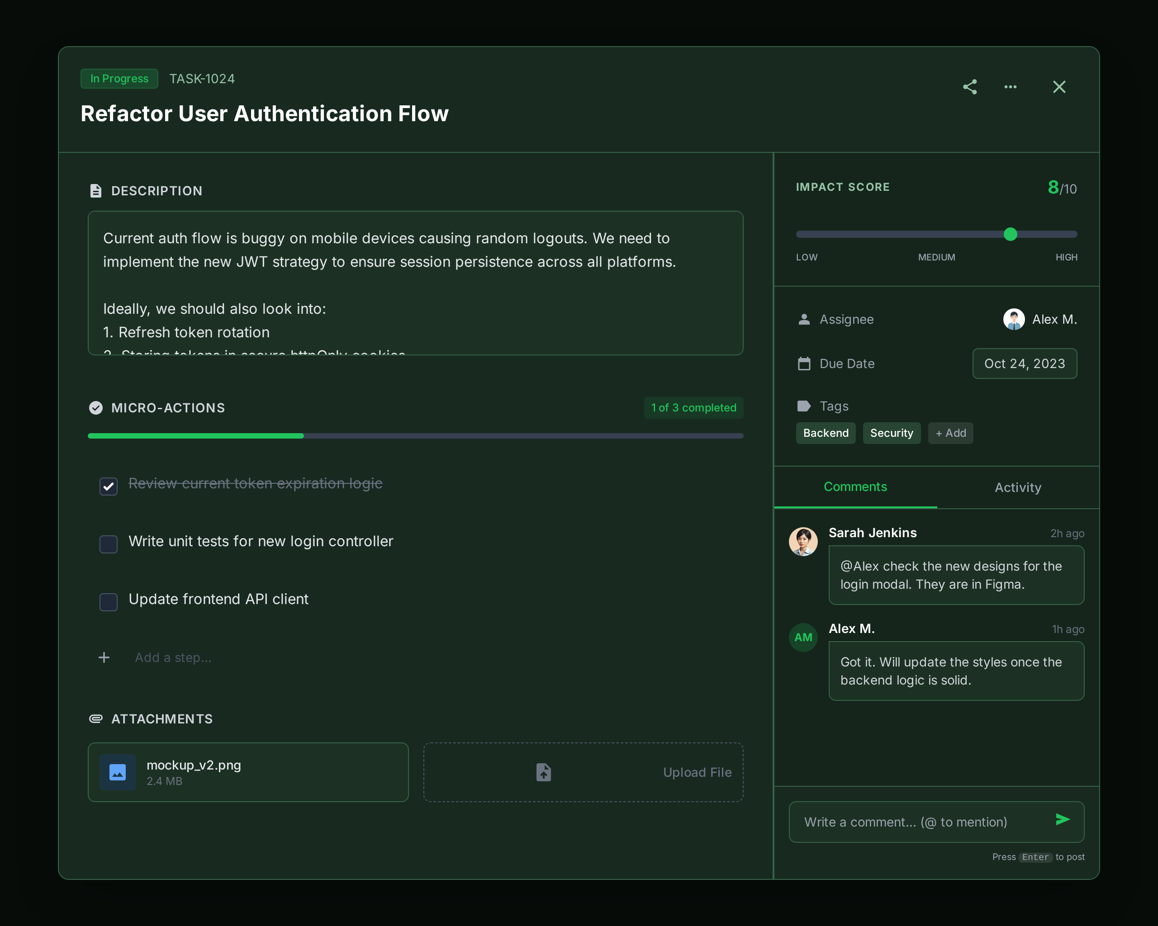The height and width of the screenshot is (926, 1158).
Task: Click the HIGH label under the slider
Action: point(1066,257)
